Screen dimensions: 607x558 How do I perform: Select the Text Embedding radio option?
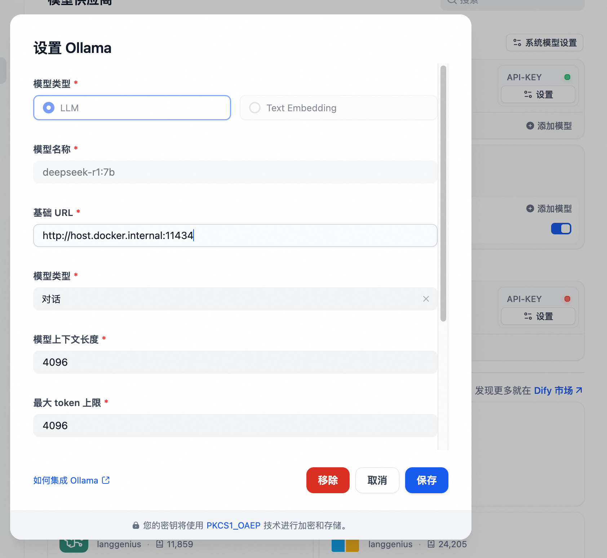pos(338,108)
